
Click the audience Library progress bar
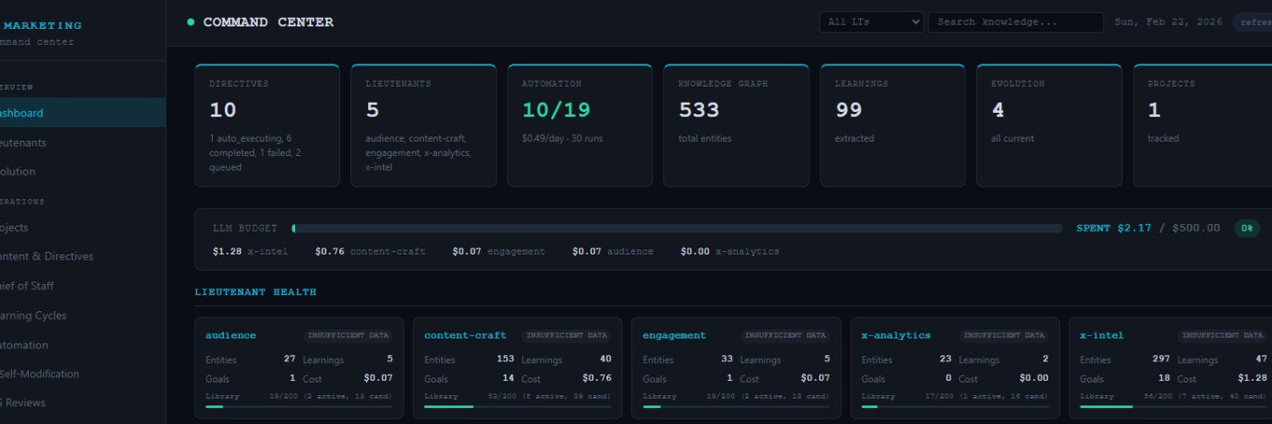click(298, 407)
